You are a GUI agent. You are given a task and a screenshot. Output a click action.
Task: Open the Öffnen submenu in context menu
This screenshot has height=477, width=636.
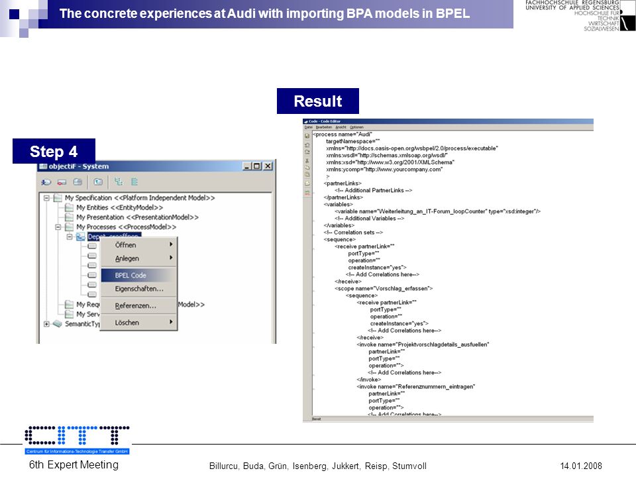[x=138, y=245]
